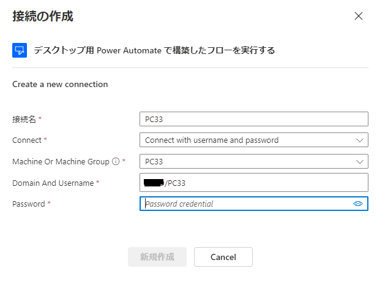The height and width of the screenshot is (287, 377).
Task: Open the Connect authentication type dropdown
Action: 253,140
